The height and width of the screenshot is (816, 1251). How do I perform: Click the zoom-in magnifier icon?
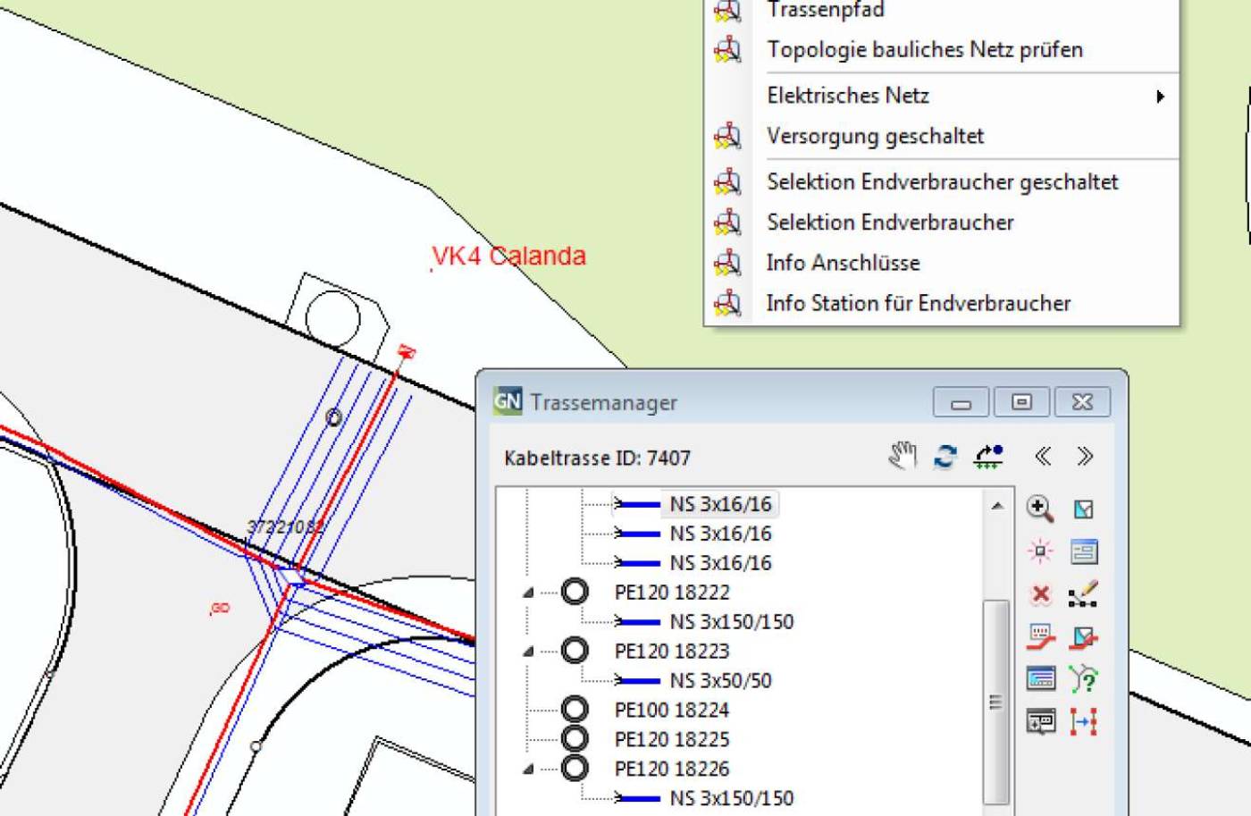click(1039, 509)
